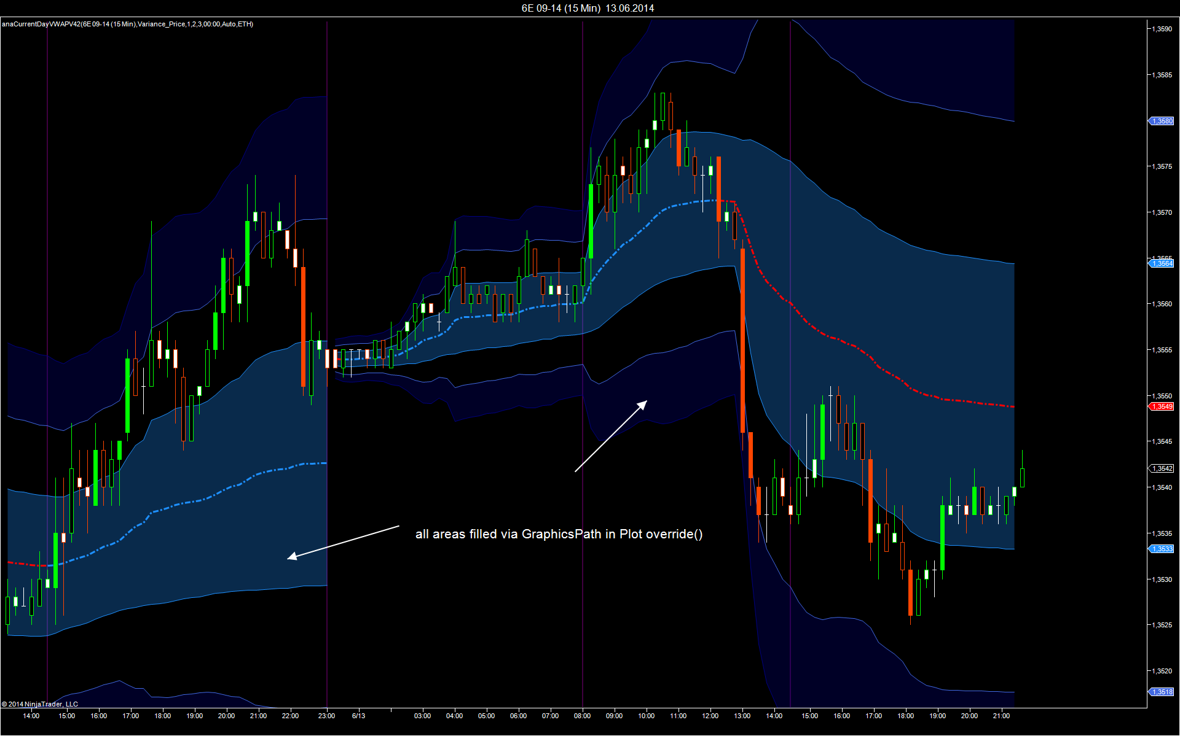The width and height of the screenshot is (1180, 736).
Task: Click the GraphicsPath annotation text
Action: coord(559,534)
